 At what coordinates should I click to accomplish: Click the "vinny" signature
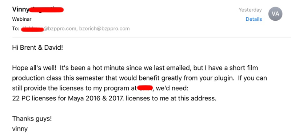coord(20,129)
